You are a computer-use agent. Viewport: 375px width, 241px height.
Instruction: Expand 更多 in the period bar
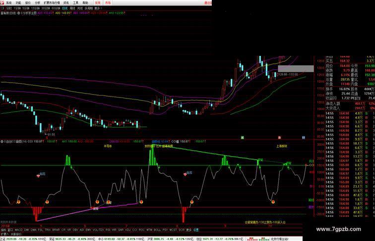98,8
